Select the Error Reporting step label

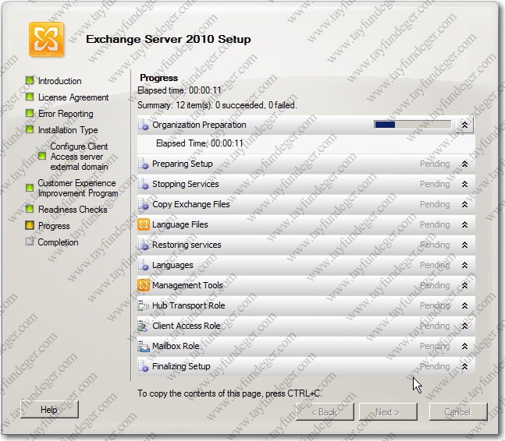pyautogui.click(x=66, y=114)
